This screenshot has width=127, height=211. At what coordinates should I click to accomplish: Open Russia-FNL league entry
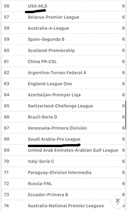(63, 183)
